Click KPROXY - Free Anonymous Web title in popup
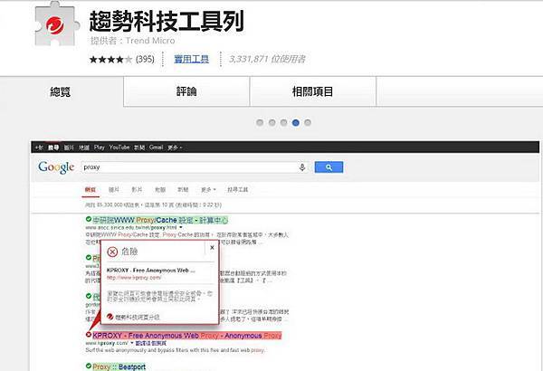The height and width of the screenshot is (371, 543). [151, 271]
